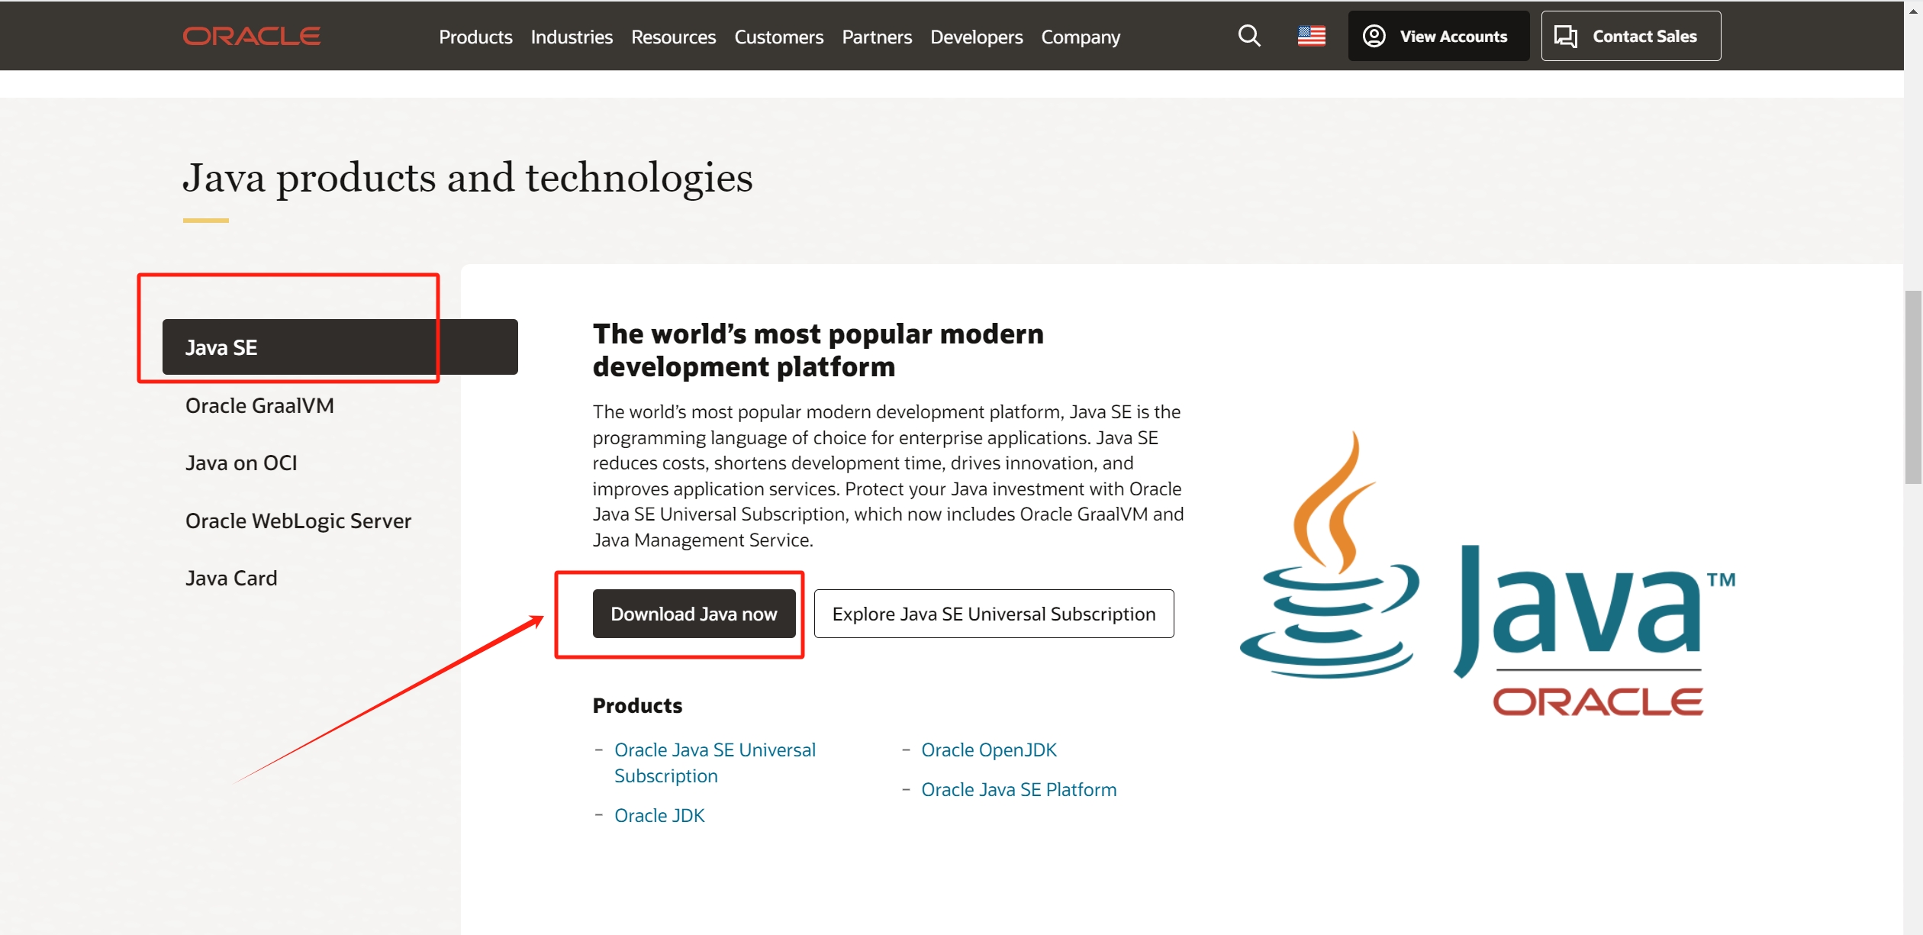Select the Java Card tab
The height and width of the screenshot is (935, 1923).
pos(231,578)
